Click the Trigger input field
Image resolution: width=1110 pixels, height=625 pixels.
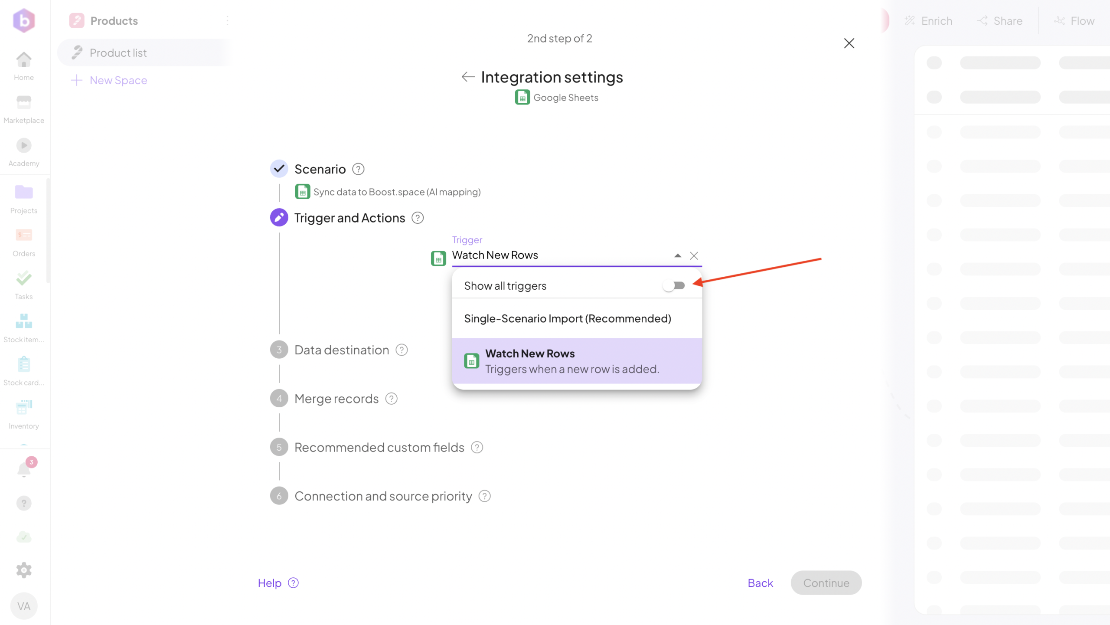pos(559,255)
